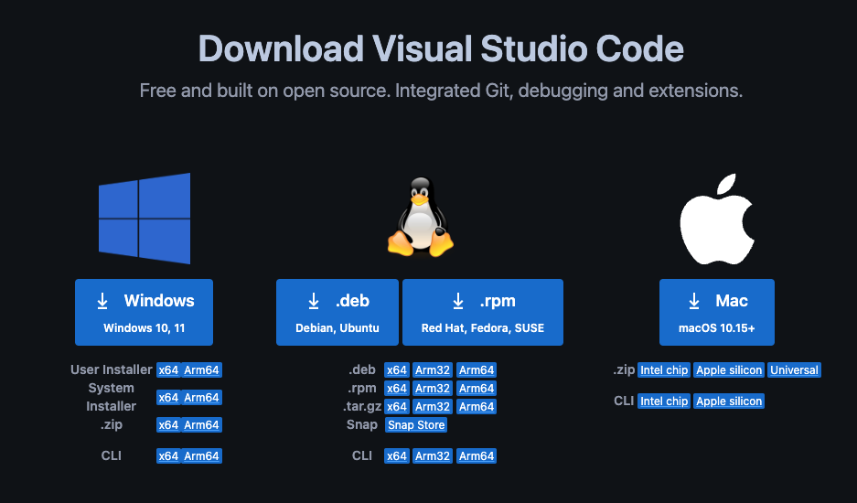The image size is (857, 503).
Task: Pick Linux .deb x64 link
Action: click(397, 370)
